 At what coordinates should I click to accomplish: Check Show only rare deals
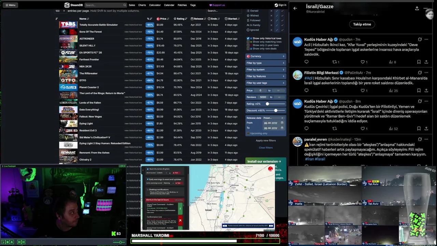coord(248,49)
